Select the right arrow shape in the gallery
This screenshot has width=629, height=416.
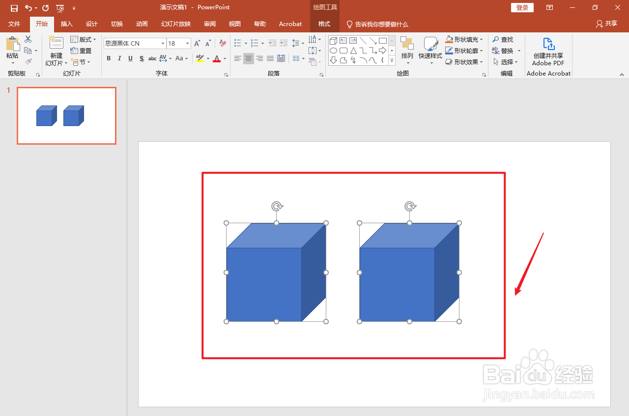[x=383, y=51]
